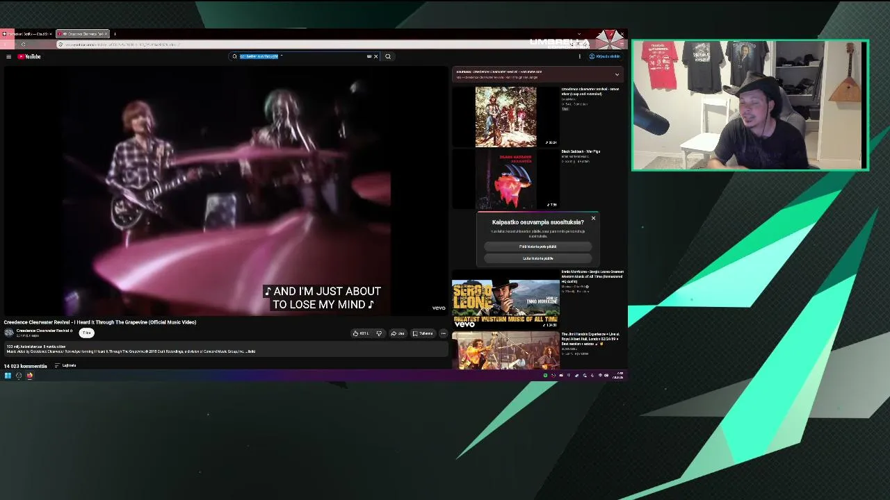Open the YouTube hamburger guide menu
Image resolution: width=890 pixels, height=500 pixels.
tap(8, 56)
